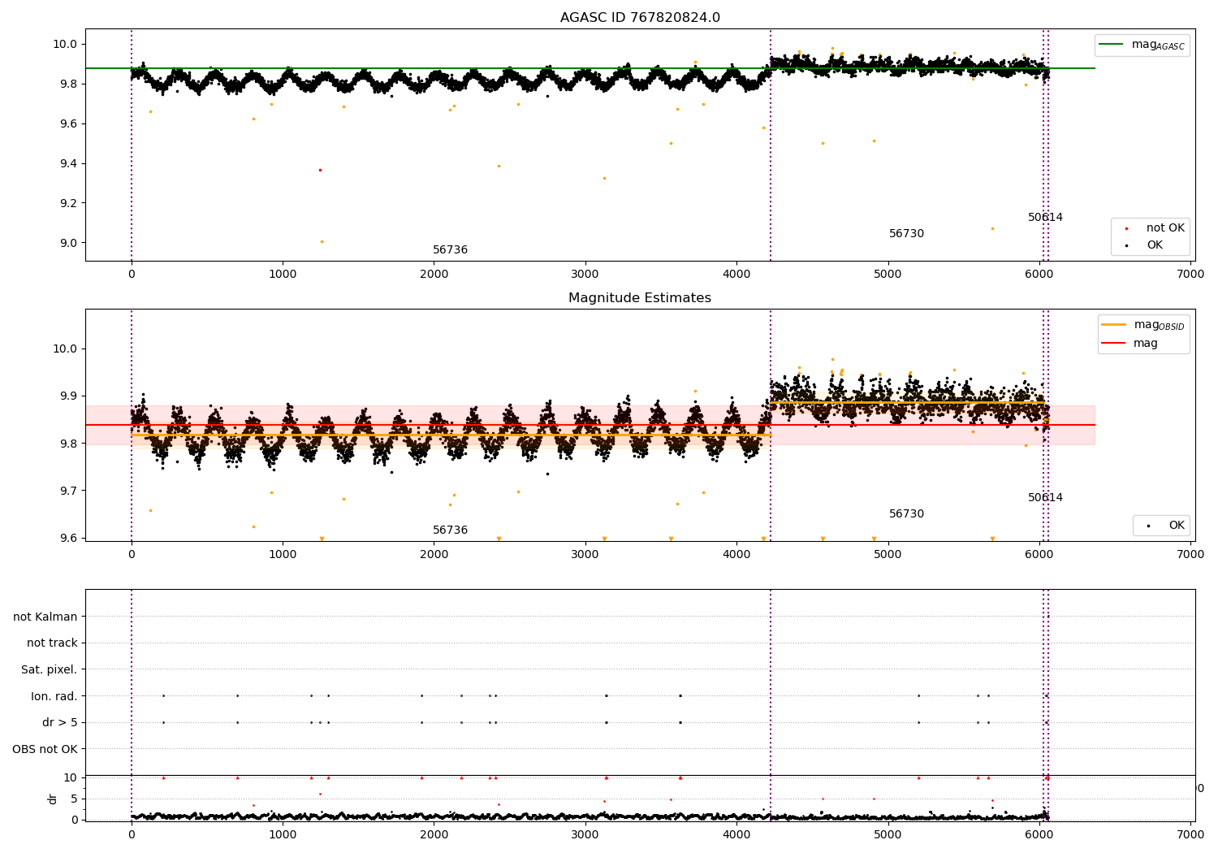Viewport: 1218px width, 853px height.
Task: Click the 4000 x-axis tick under the bottom plot
Action: pos(736,834)
